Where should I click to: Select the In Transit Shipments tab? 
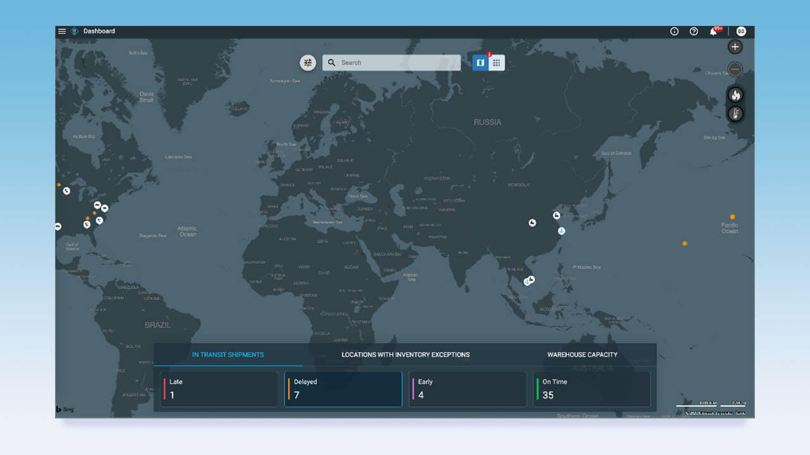[228, 355]
